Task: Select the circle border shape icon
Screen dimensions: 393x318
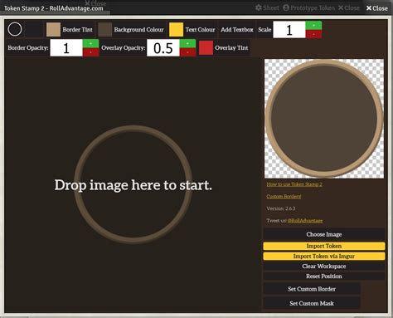Action: tap(15, 29)
